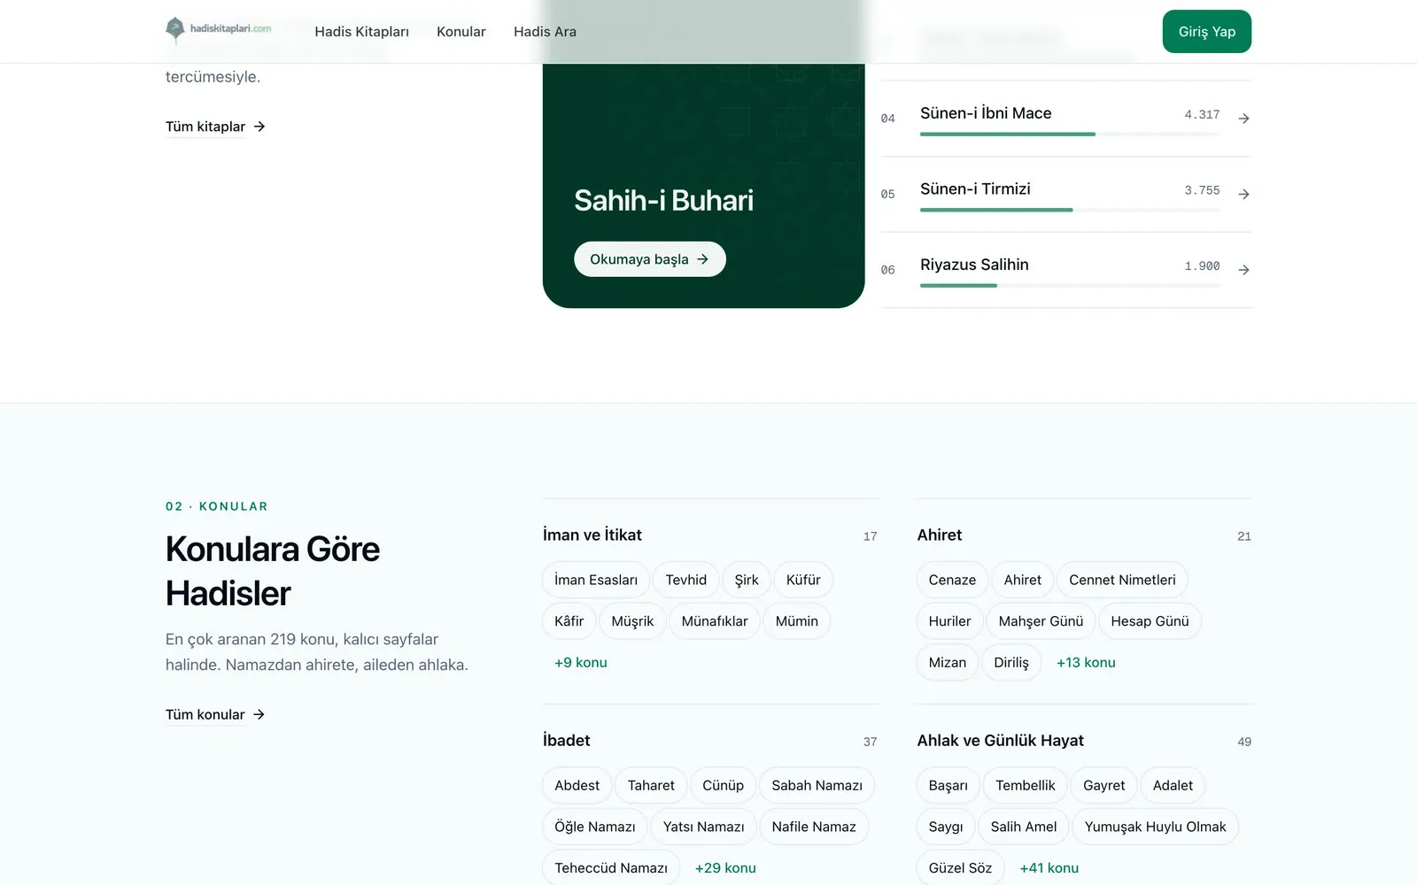Click Sünen-i Tirmizi progress bar
1417x885 pixels.
click(x=1070, y=210)
